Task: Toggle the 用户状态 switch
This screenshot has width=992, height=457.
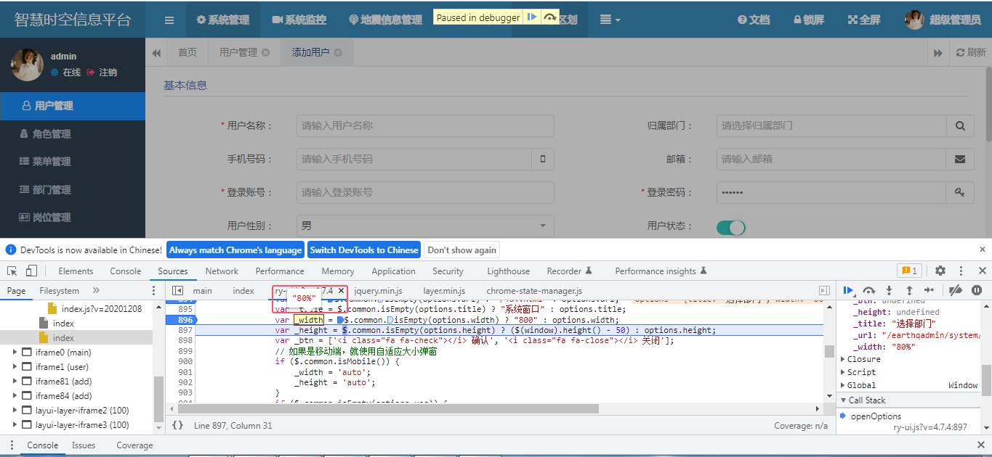Action: 731,227
